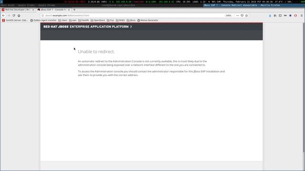The width and height of the screenshot is (305, 171).
Task: Click the dark blue circle extension icon
Action: (x=290, y=16)
